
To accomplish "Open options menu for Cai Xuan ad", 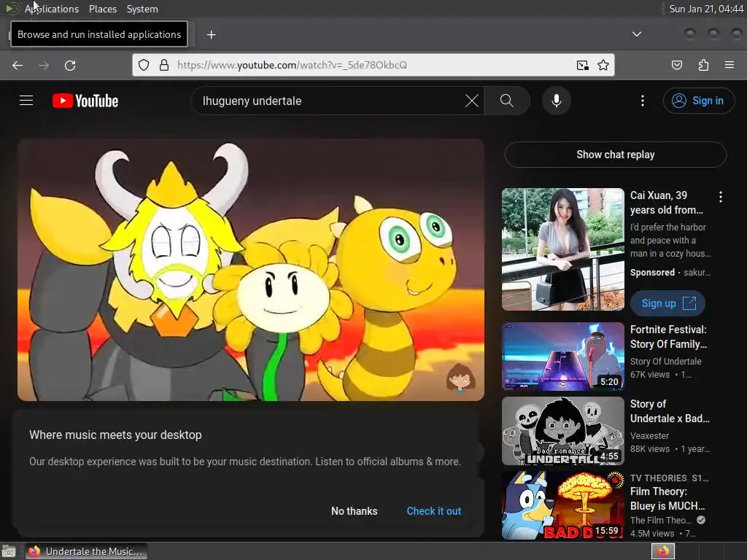I will click(x=720, y=197).
